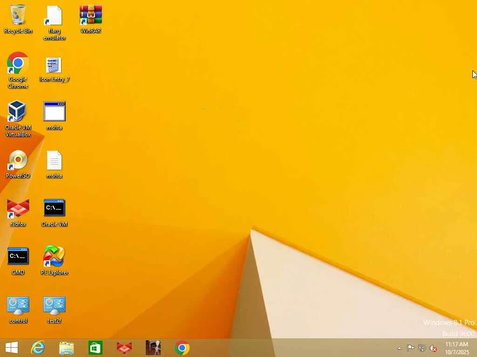Open Action Center flag icon
This screenshot has height=357, width=477.
[x=410, y=348]
